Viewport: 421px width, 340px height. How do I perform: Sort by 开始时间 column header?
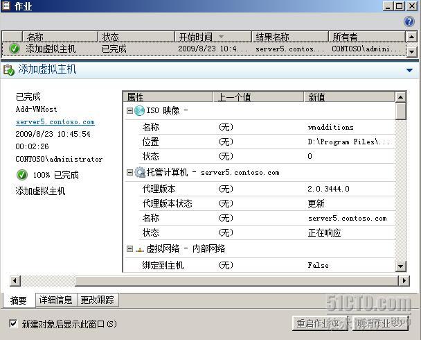point(213,37)
